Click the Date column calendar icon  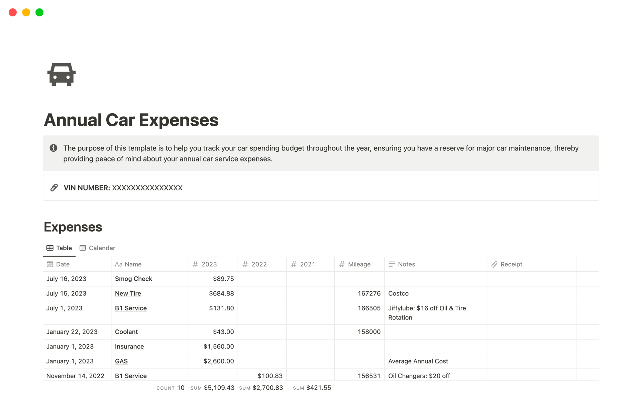click(50, 264)
